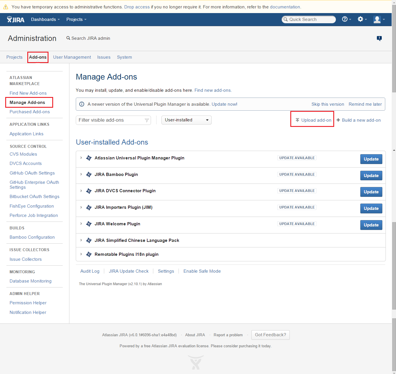Viewport: 396px width, 374px height.
Task: Open Purchased Add-ons in sidebar
Action: click(30, 112)
